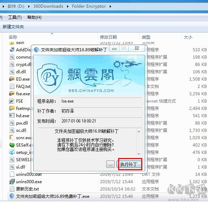This screenshot has width=208, height=202.
Task: Click the 2016/10/14 16:32 date cell
Action: point(117,189)
